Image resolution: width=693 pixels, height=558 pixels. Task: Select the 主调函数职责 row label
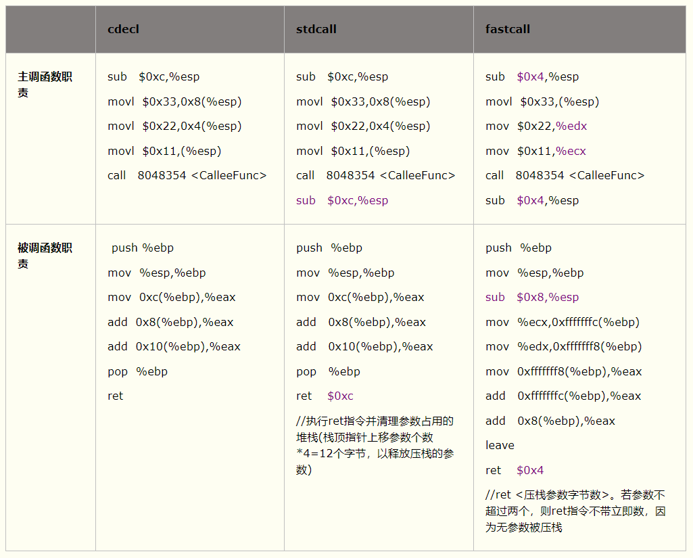click(45, 85)
